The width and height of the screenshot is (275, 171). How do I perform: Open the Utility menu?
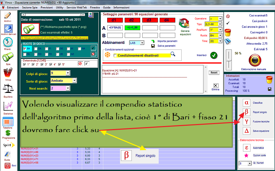point(60,7)
